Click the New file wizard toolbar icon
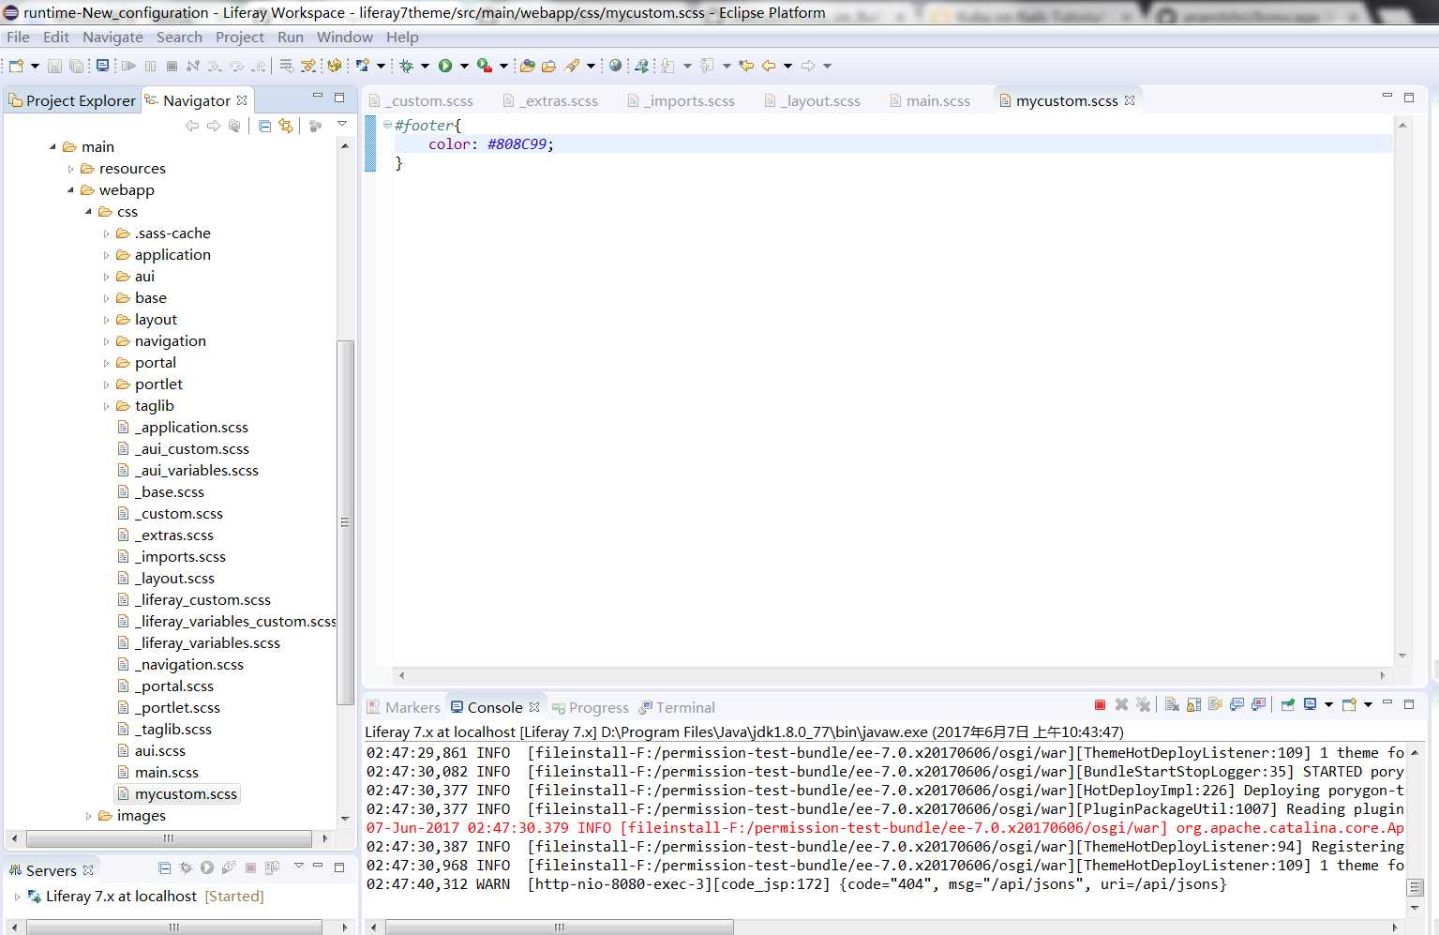This screenshot has width=1439, height=935. (x=15, y=66)
